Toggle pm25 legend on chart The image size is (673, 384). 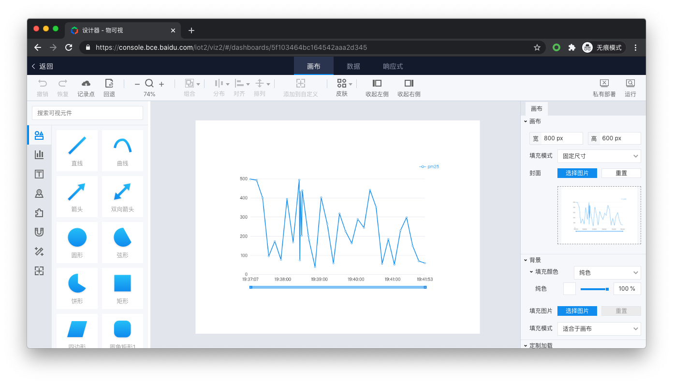click(429, 166)
